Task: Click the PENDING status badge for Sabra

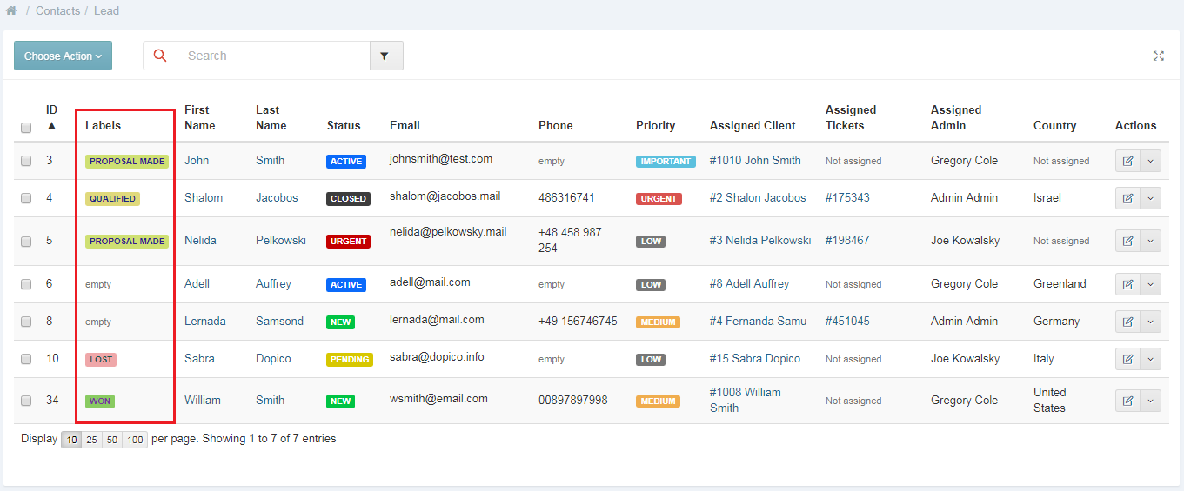Action: pos(350,360)
